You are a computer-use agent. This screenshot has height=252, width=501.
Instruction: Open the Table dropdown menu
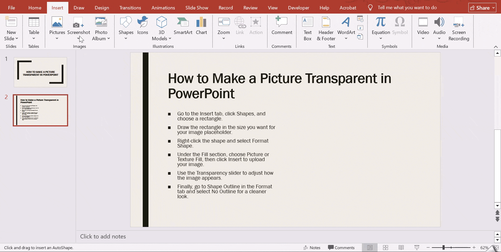(34, 39)
